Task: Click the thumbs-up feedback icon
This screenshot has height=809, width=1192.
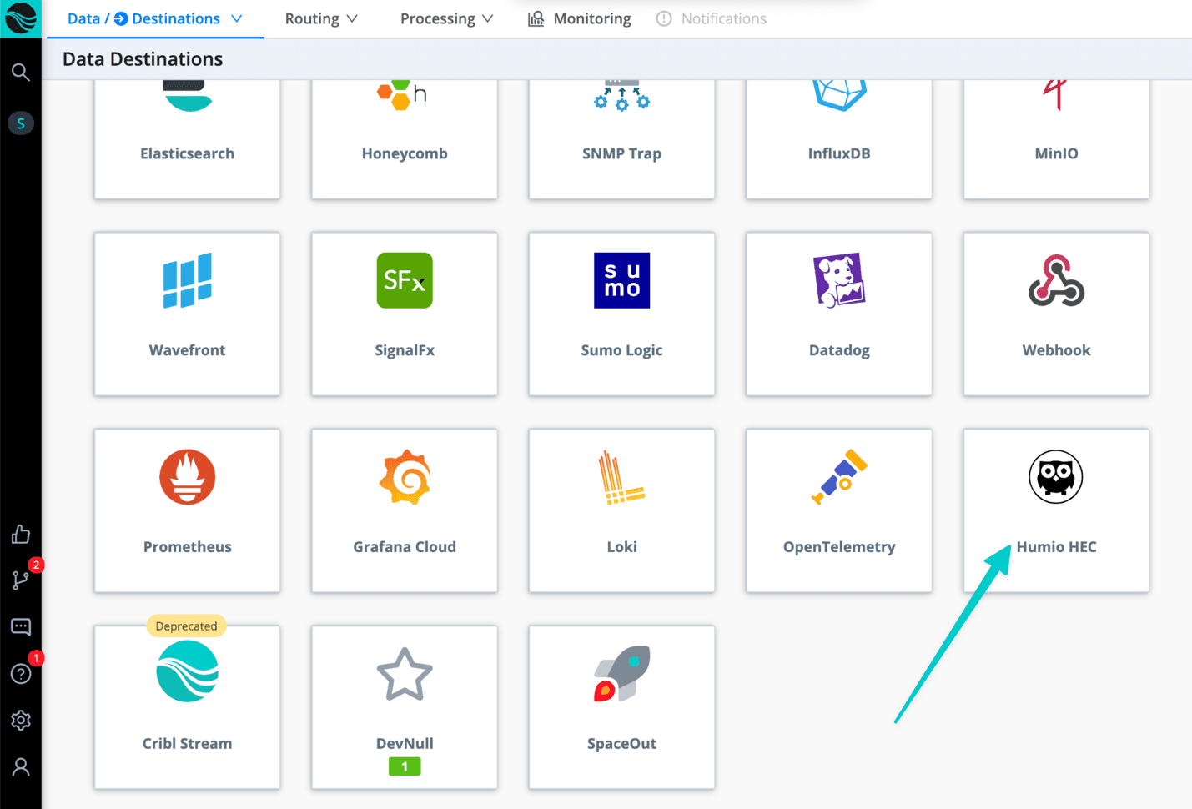Action: click(21, 535)
